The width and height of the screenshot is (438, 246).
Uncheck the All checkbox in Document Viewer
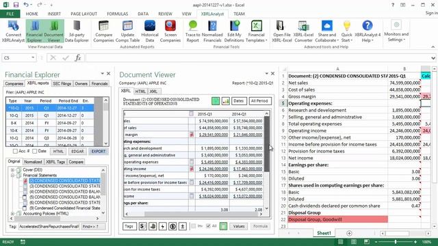pos(208,226)
